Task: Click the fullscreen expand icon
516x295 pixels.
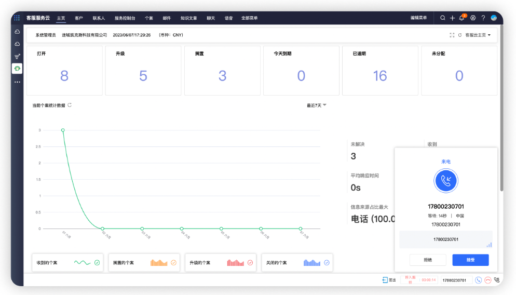Action: (x=452, y=35)
